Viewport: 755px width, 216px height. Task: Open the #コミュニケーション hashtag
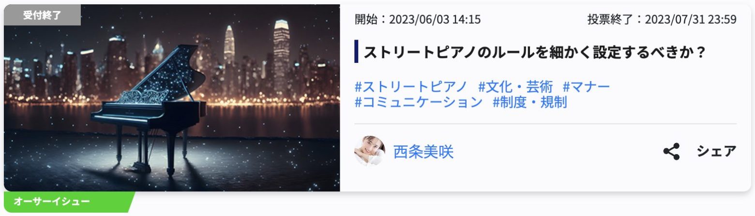click(x=419, y=102)
